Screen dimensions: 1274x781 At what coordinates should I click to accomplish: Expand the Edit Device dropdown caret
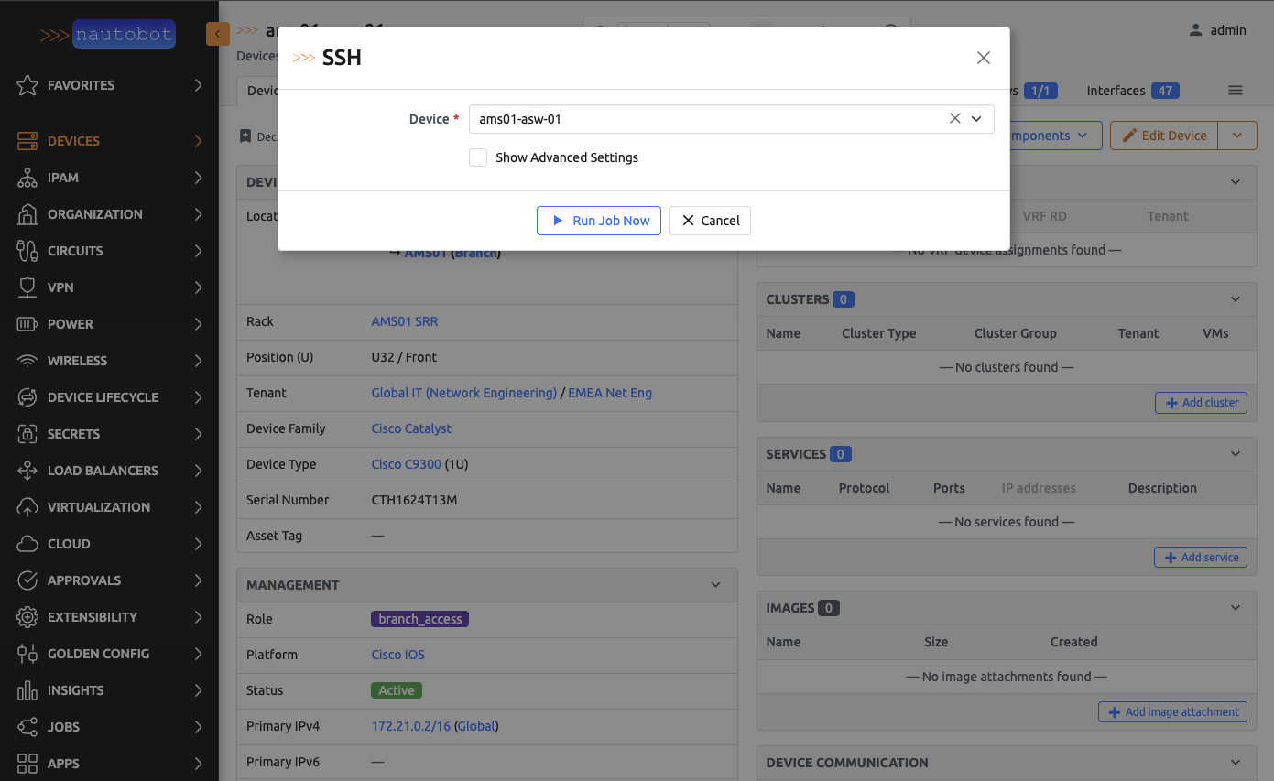[x=1237, y=136]
